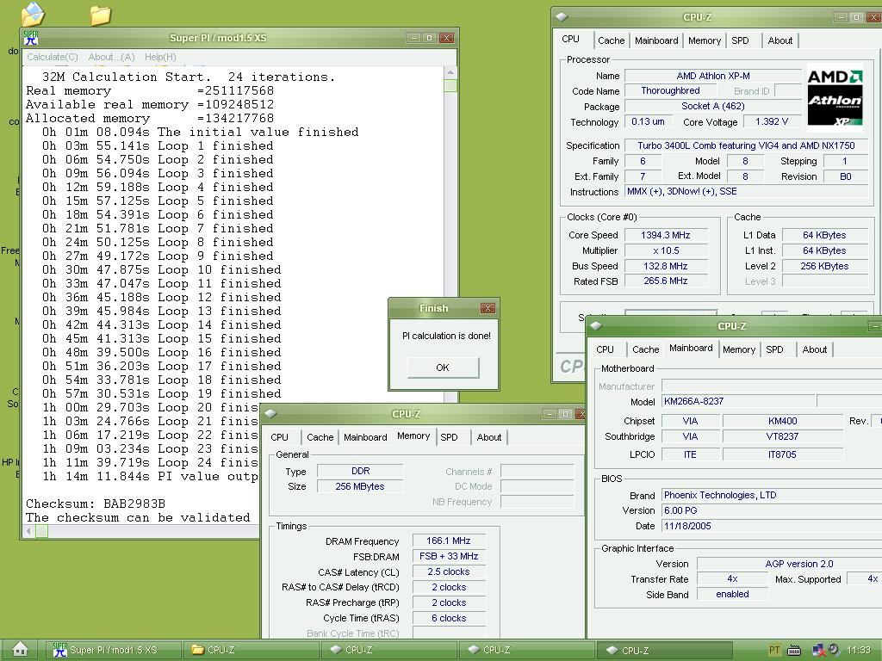Switch to SPD tab in the top CPU-Z window
Viewport: 882px width, 661px height.
pos(740,40)
